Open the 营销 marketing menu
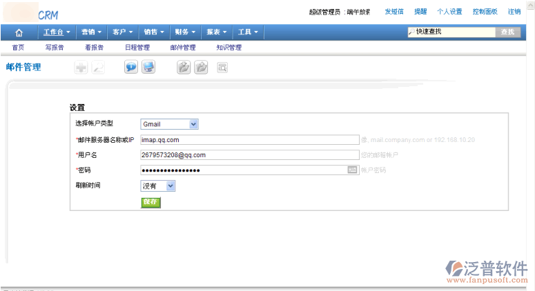This screenshot has width=535, height=291. pos(91,32)
